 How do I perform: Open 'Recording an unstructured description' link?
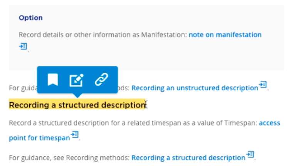[x=195, y=88]
